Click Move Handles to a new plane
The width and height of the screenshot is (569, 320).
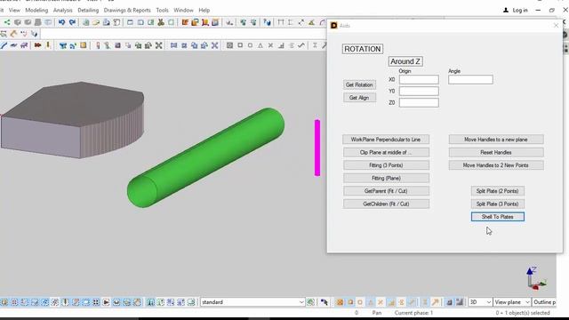pos(496,140)
